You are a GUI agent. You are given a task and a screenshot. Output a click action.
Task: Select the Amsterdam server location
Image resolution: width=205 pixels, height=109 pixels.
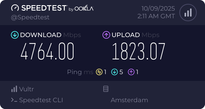[x=129, y=100]
